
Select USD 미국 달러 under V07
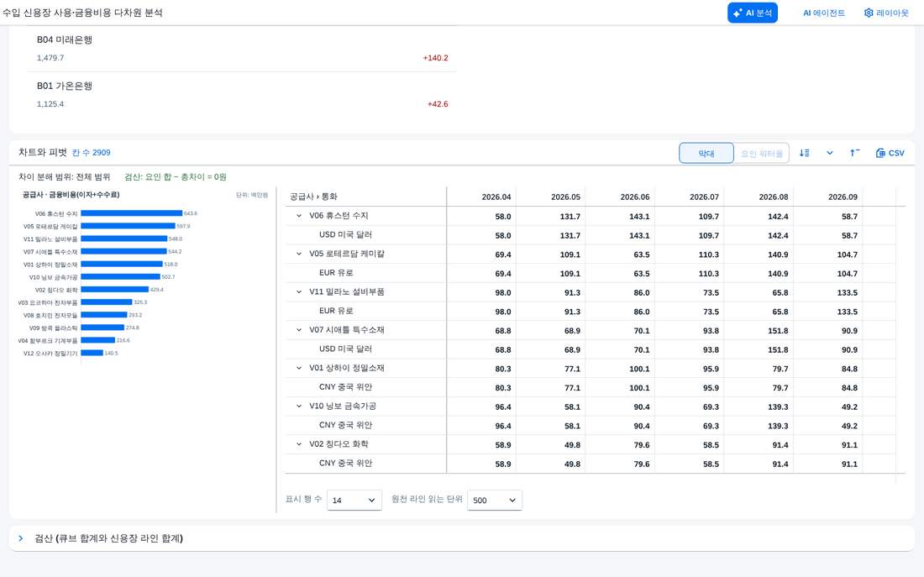(x=345, y=349)
